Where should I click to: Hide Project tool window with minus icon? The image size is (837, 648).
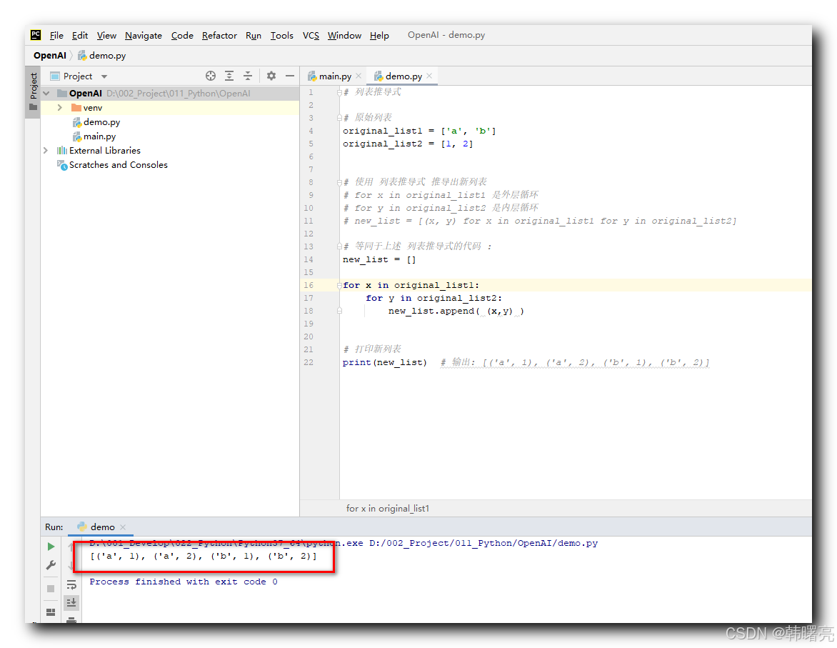click(x=290, y=75)
